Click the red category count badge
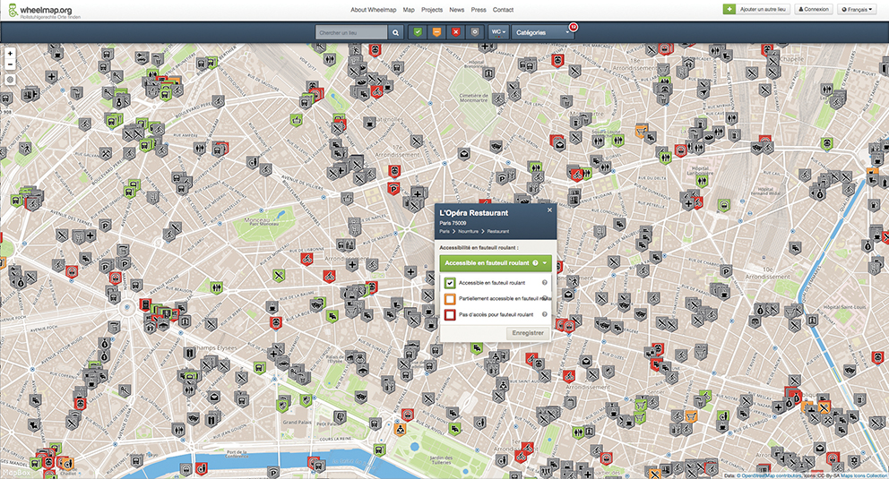 573,27
